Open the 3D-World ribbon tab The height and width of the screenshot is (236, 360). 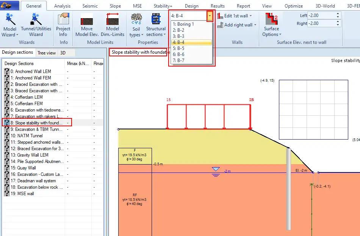(x=325, y=6)
